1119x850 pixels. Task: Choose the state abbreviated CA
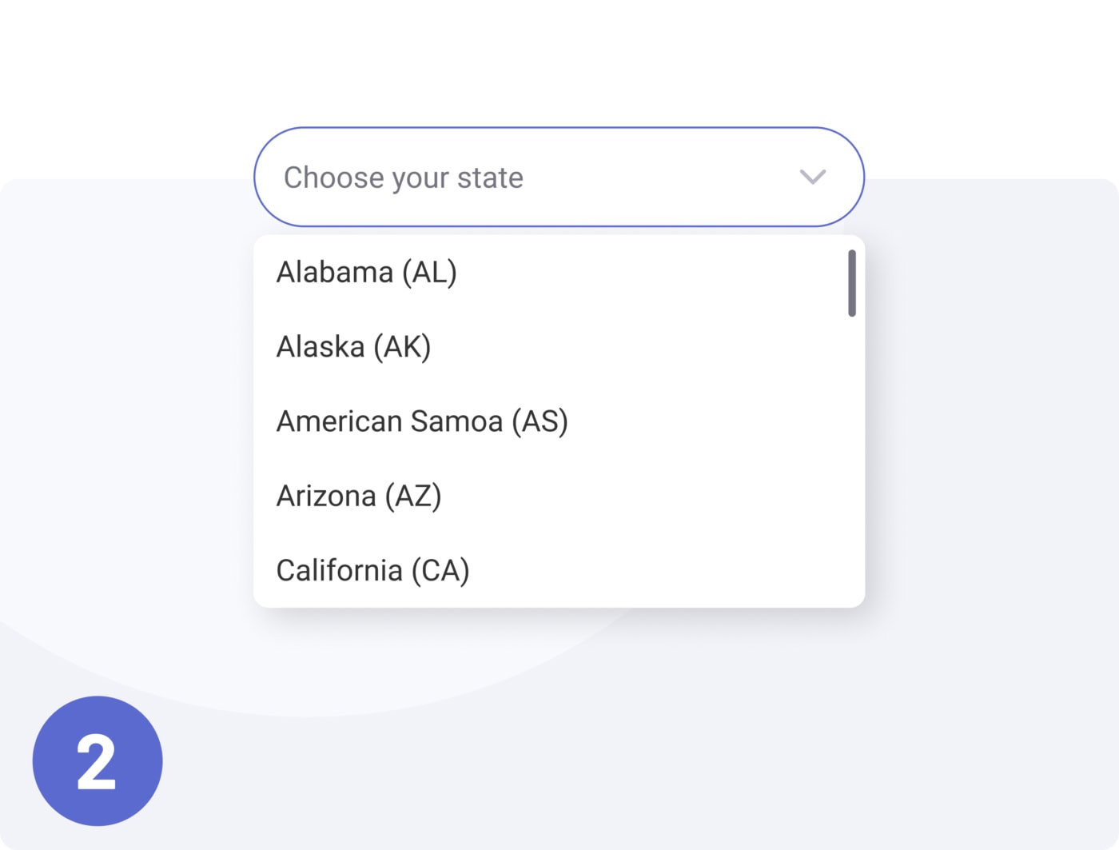(372, 571)
